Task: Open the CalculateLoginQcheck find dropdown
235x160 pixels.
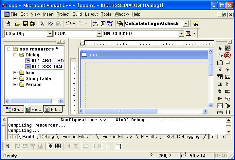Action: (186, 24)
